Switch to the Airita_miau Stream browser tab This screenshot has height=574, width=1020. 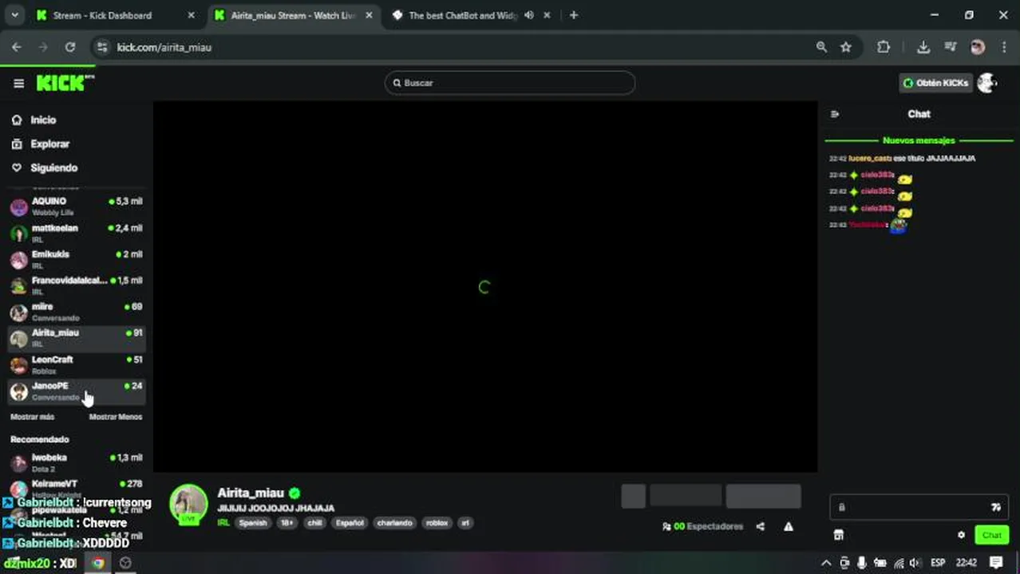(x=293, y=15)
